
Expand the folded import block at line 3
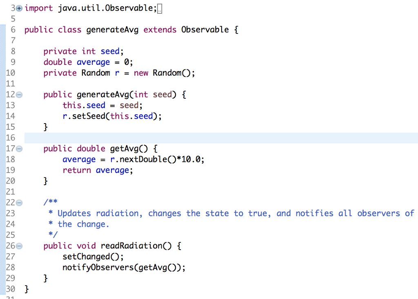pyautogui.click(x=19, y=9)
